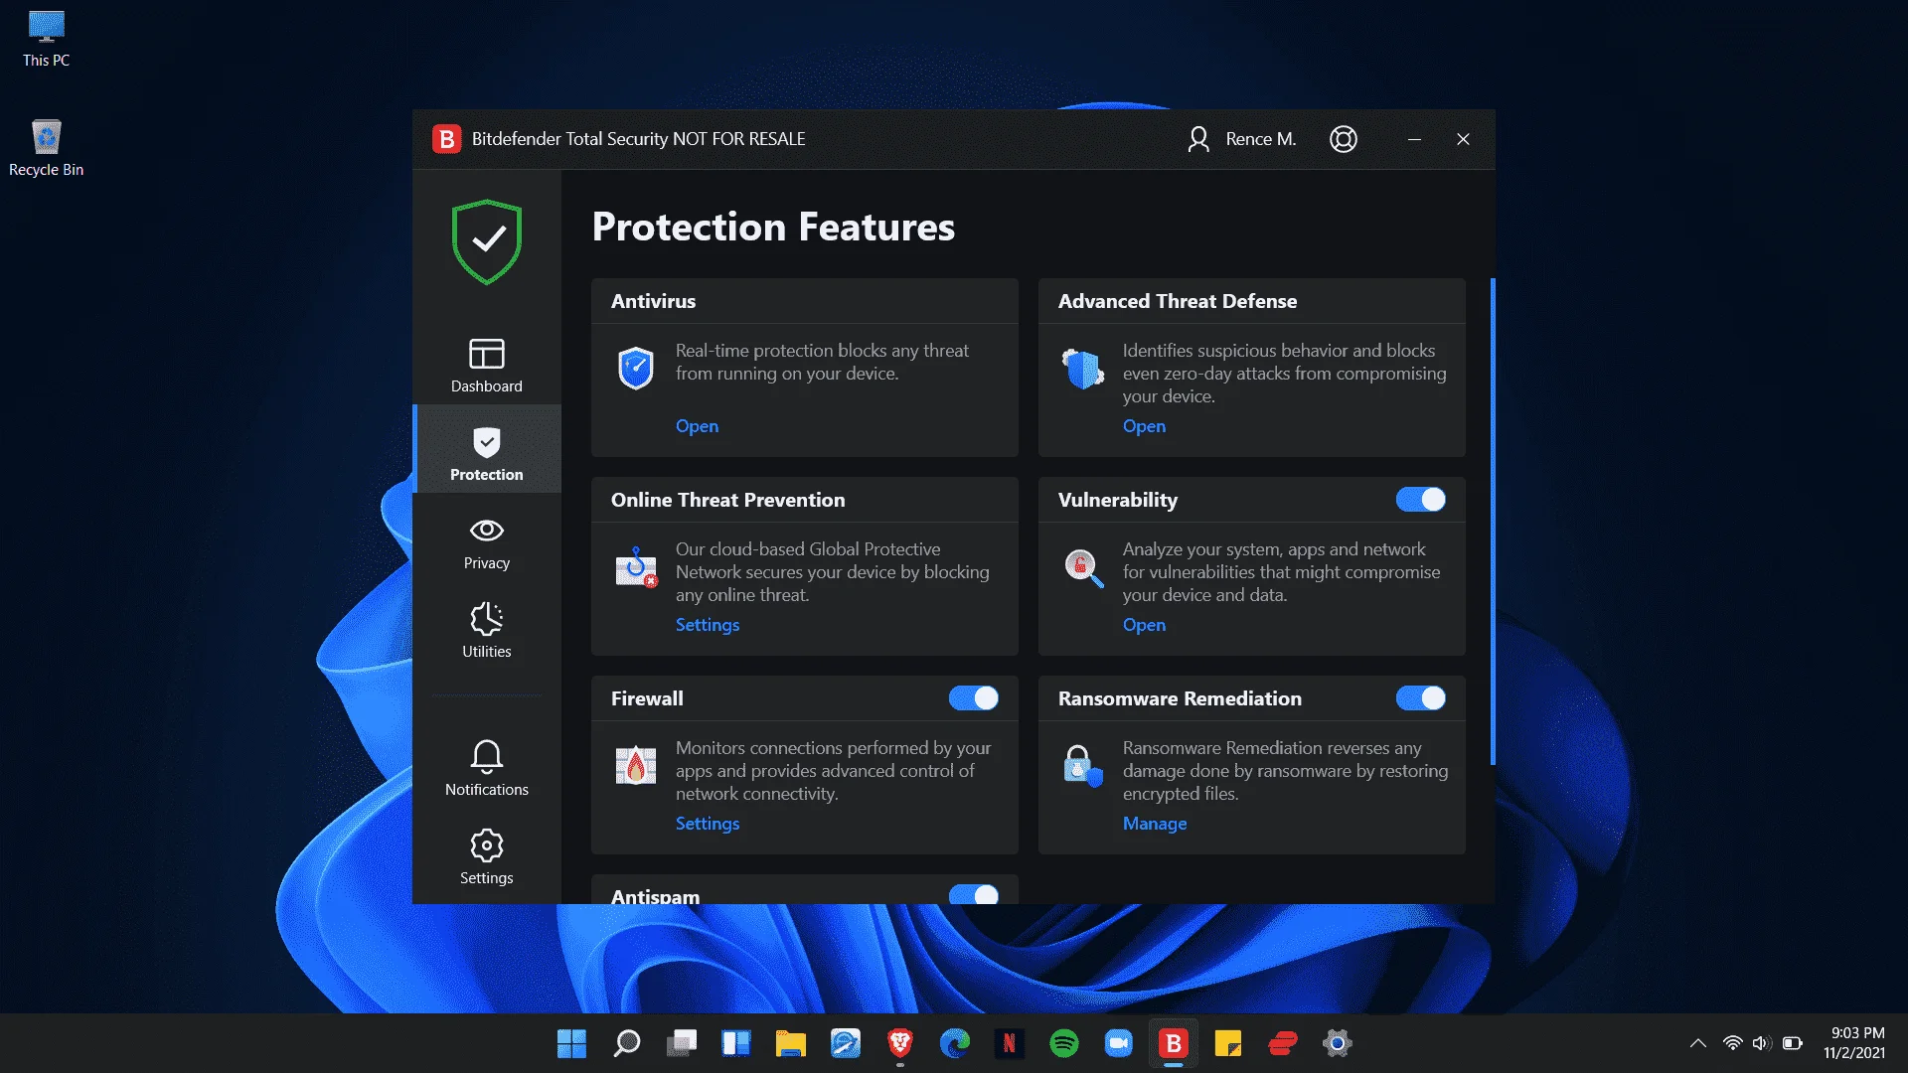Click the volume tray icon
Viewport: 1908px width, 1073px height.
[1762, 1043]
